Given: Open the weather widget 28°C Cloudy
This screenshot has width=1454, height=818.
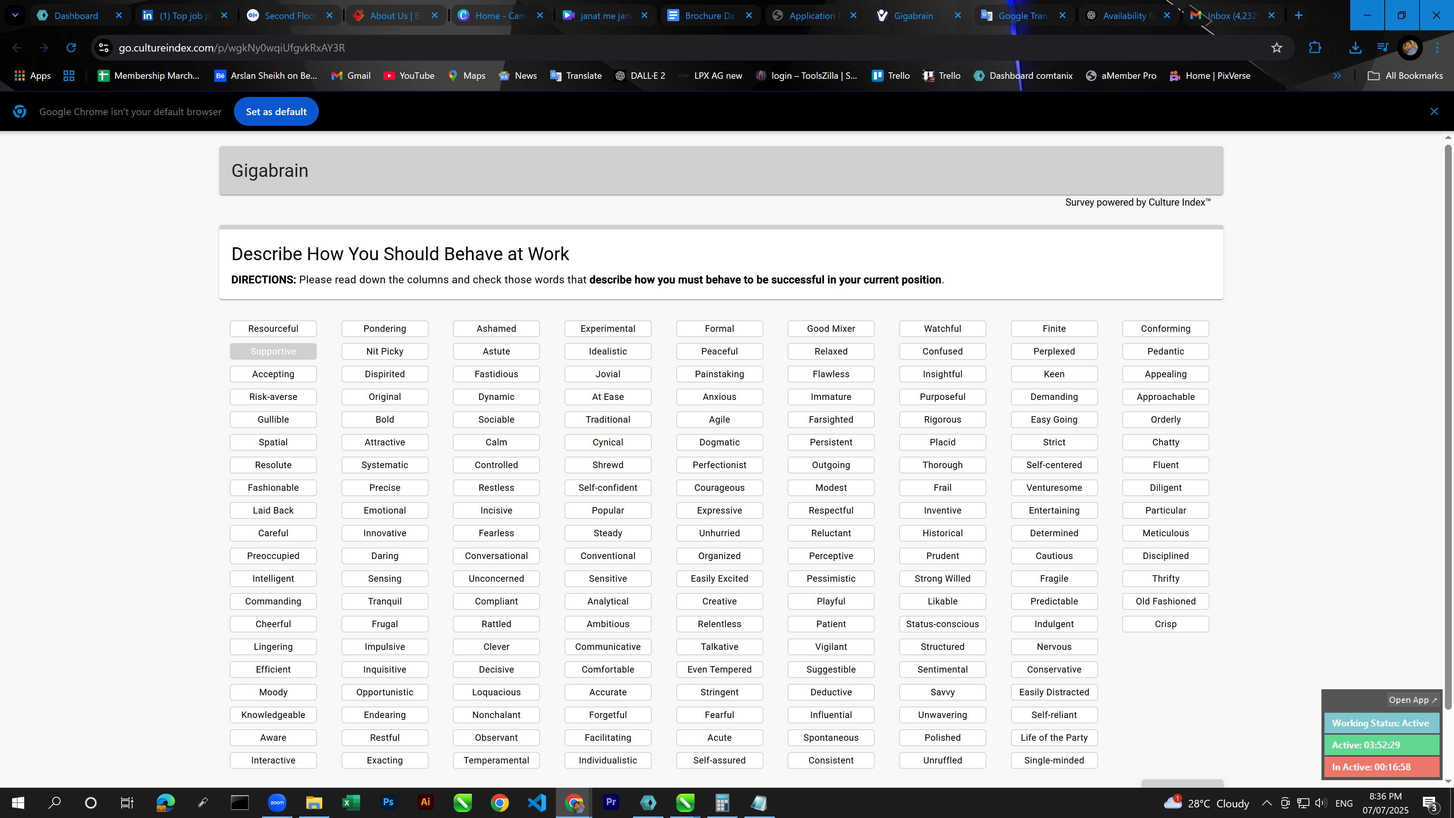Looking at the screenshot, I should pyautogui.click(x=1206, y=803).
